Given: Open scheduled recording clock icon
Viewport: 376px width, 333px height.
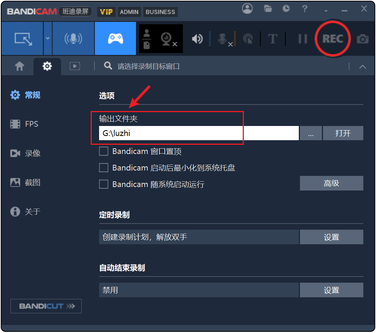Looking at the screenshot, I should coord(286,9).
